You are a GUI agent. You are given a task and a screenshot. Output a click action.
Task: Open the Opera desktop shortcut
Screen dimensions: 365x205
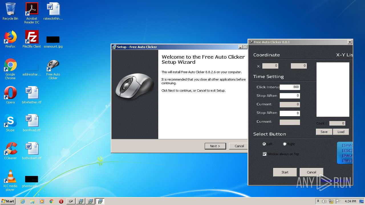10,95
